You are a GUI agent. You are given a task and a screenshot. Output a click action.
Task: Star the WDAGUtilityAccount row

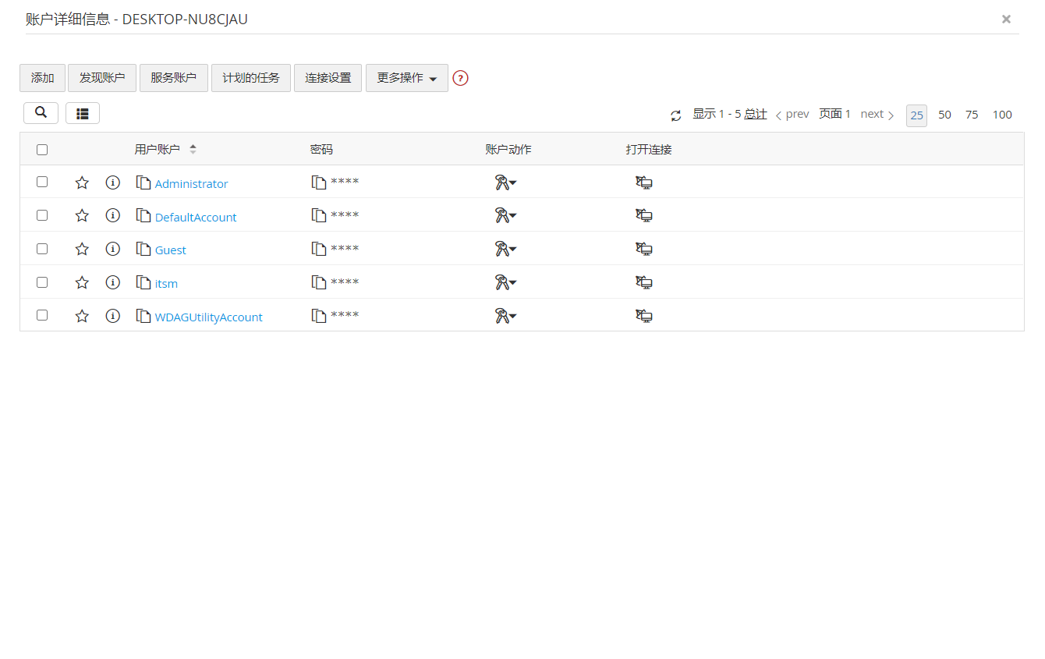[x=82, y=316]
